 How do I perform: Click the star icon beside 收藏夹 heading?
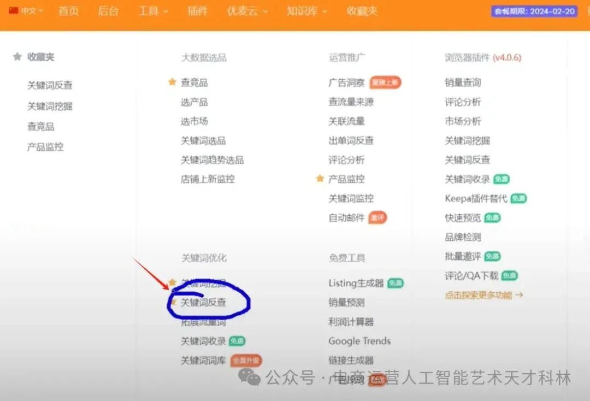[16, 57]
